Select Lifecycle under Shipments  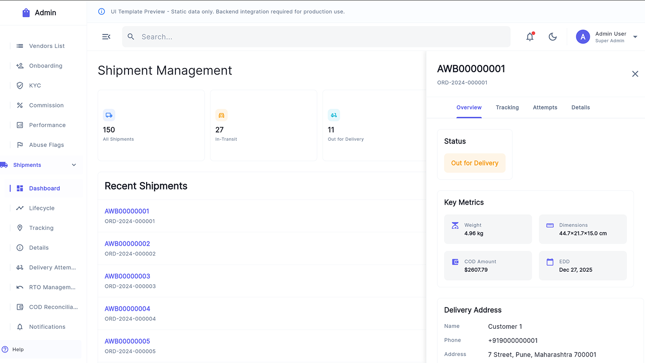46,208
